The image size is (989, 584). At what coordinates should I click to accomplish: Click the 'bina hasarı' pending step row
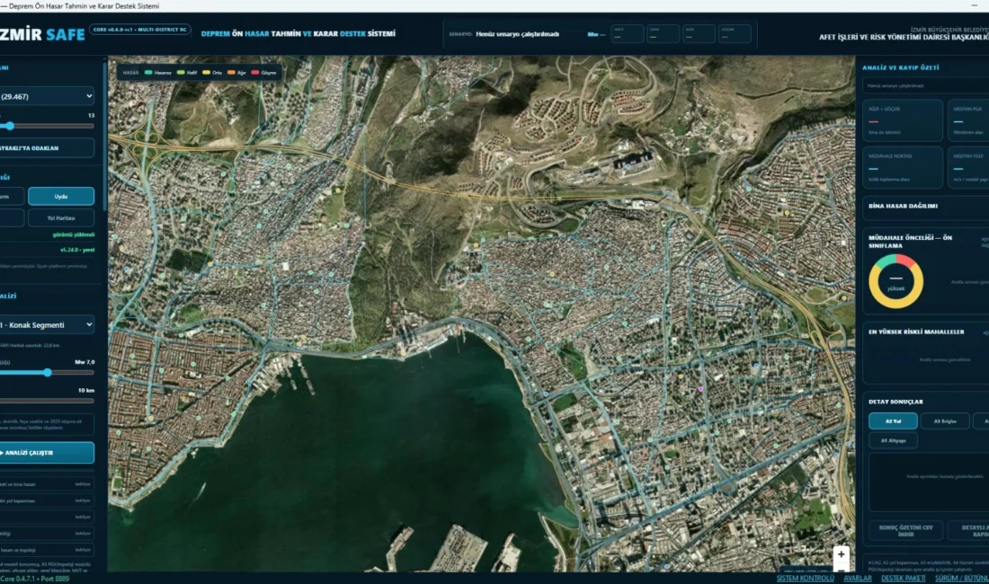(47, 484)
